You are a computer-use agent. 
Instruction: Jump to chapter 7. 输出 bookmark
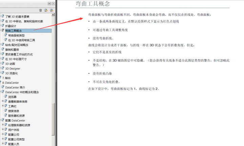tap(6, 78)
